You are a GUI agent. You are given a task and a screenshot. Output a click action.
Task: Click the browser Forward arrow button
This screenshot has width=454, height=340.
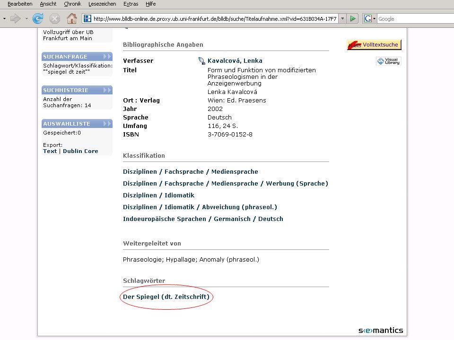pos(15,19)
